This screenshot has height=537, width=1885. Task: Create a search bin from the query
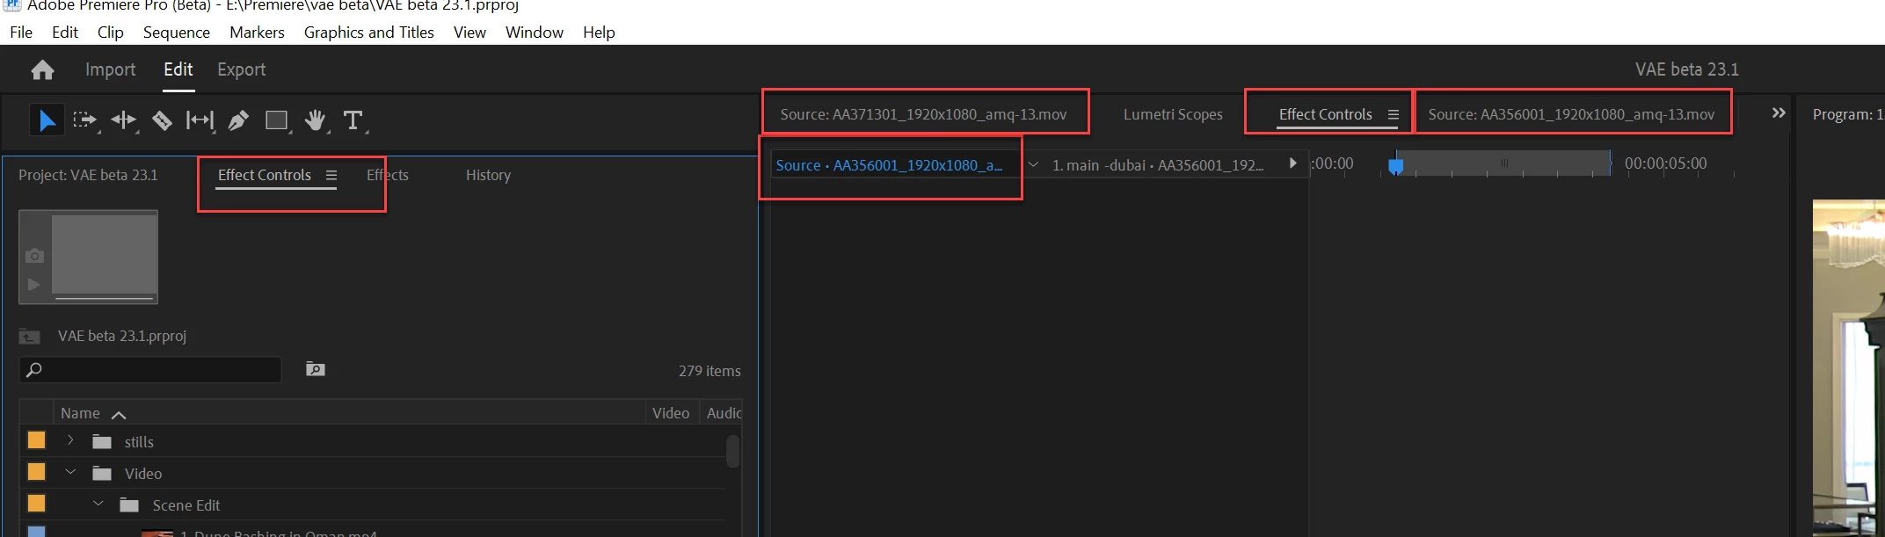pos(316,369)
